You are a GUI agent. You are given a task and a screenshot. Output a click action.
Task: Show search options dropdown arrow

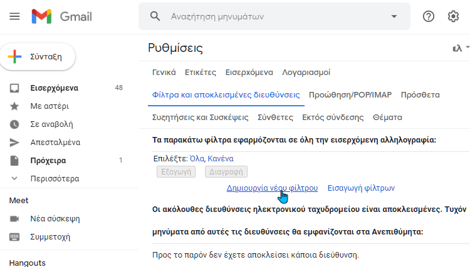(x=394, y=16)
